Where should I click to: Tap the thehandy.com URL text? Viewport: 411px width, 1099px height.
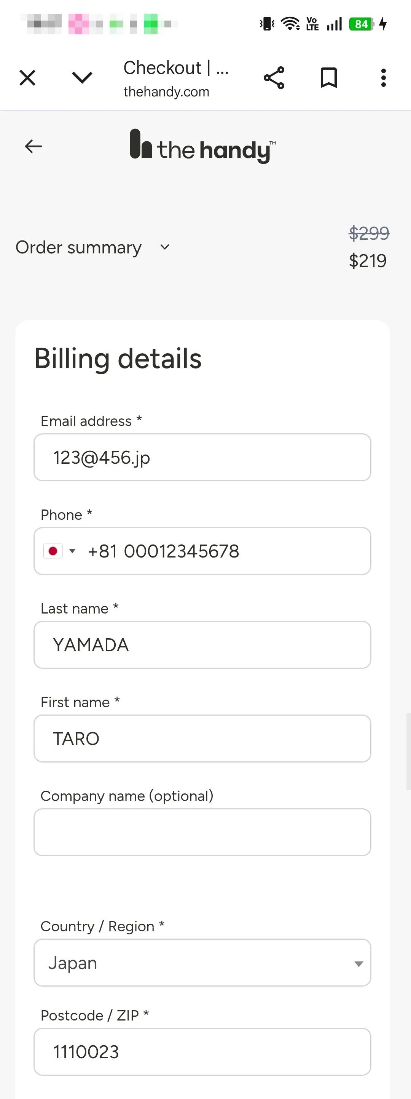[x=166, y=92]
